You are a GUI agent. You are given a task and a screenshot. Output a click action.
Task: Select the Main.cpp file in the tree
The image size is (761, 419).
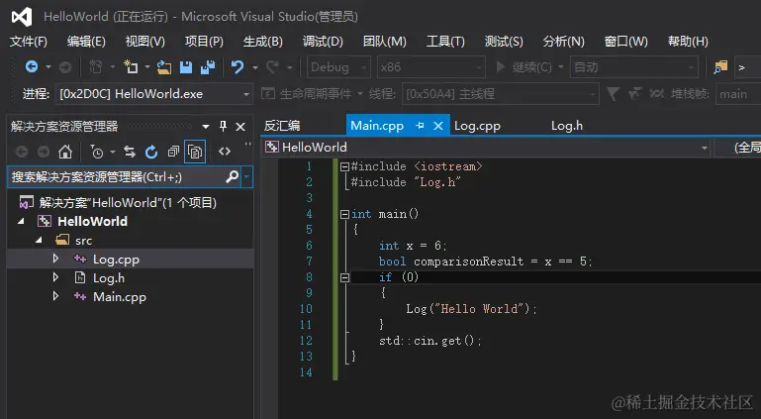(120, 296)
